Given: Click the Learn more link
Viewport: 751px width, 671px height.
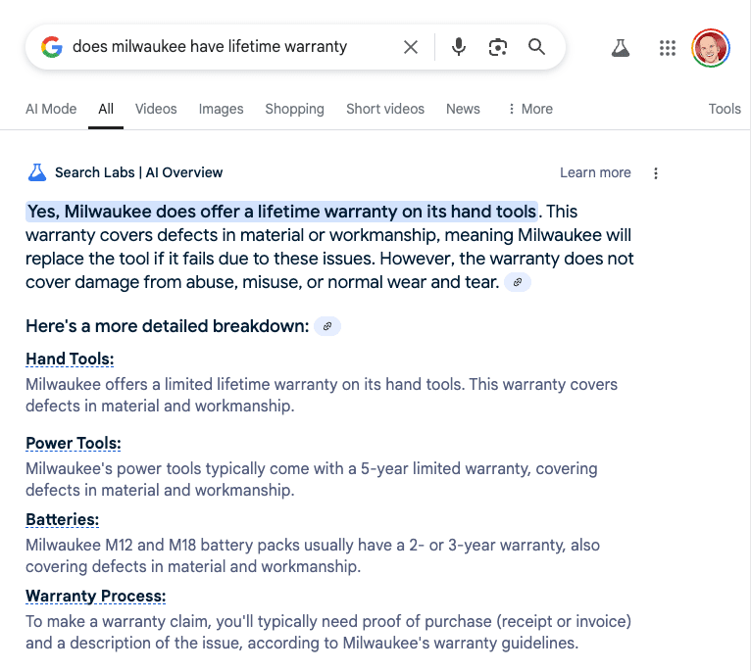Looking at the screenshot, I should [595, 172].
